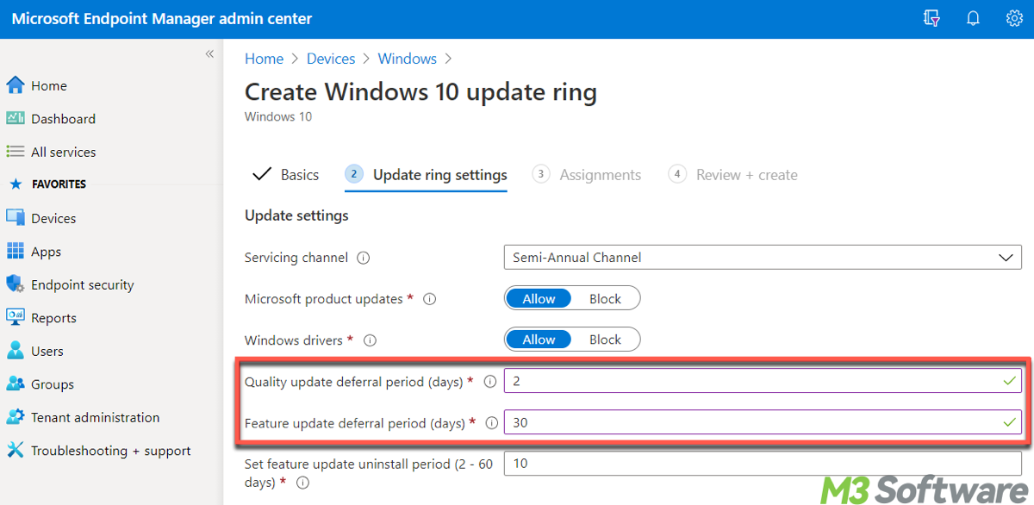Screen dimensions: 1034x505
Task: Go to the Assignments step tab
Action: (587, 175)
